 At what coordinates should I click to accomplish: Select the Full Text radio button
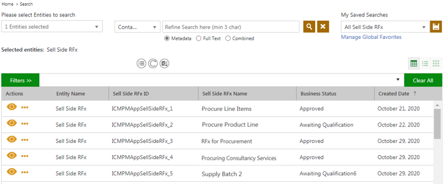coord(198,38)
